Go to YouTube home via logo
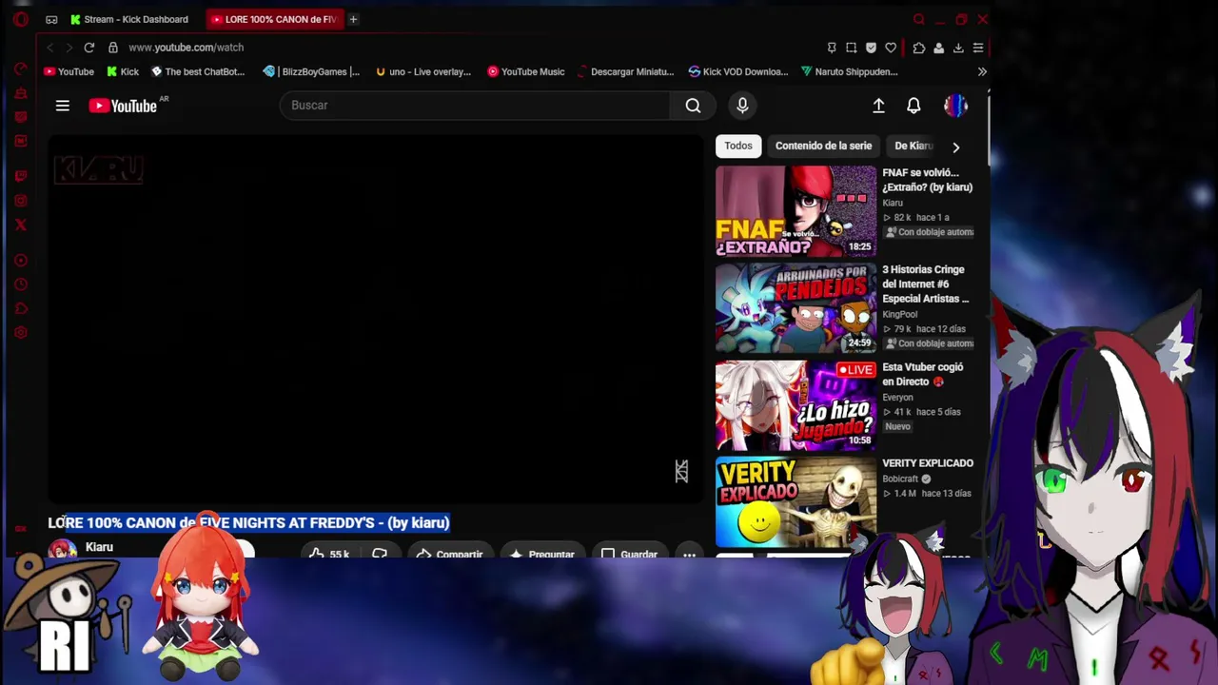 coord(123,106)
